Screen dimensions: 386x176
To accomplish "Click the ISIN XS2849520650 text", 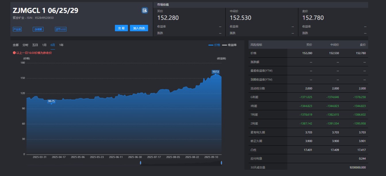I will pyautogui.click(x=44, y=18).
